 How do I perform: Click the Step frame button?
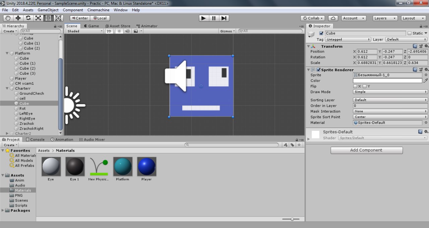click(224, 18)
